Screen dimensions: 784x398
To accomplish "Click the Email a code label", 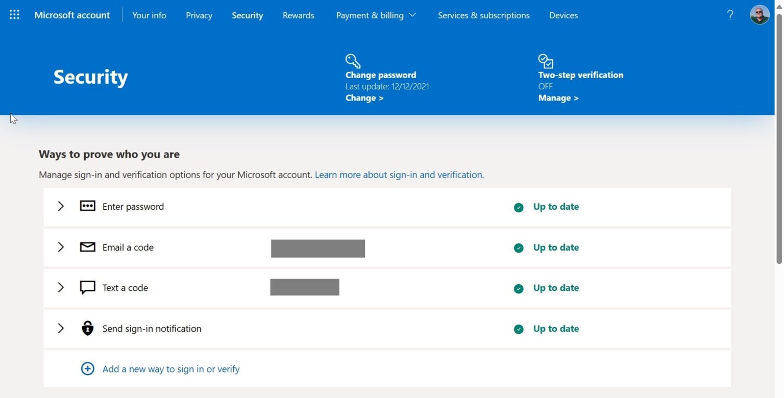I will (x=128, y=247).
